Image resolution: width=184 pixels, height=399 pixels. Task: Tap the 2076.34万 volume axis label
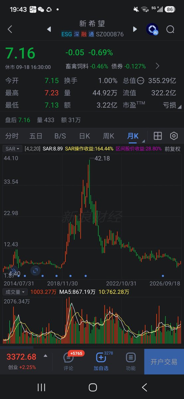17,302
